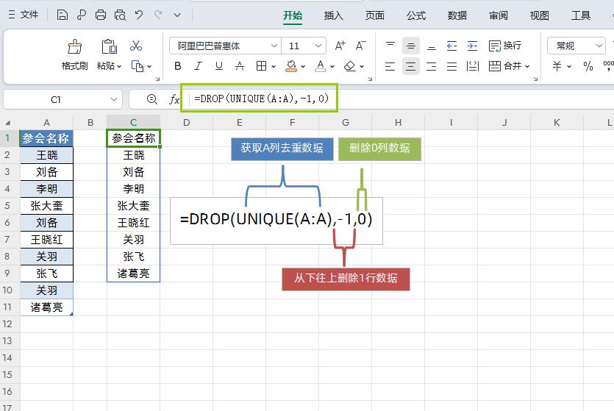Increase font size with A+
The height and width of the screenshot is (411, 614).
click(x=340, y=46)
